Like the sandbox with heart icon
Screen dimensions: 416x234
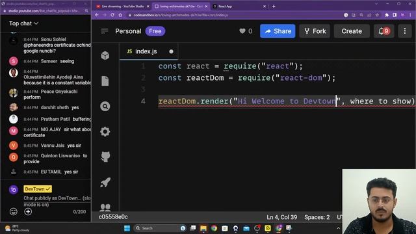(x=242, y=31)
